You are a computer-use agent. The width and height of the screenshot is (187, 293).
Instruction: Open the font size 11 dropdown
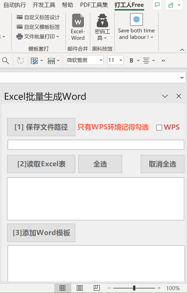[x=121, y=60]
